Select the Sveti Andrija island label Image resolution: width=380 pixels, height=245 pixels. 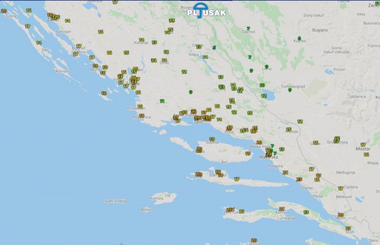[x=116, y=201]
